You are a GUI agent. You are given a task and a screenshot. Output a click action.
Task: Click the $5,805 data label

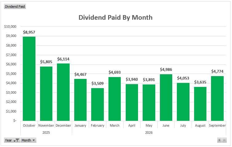(x=46, y=62)
